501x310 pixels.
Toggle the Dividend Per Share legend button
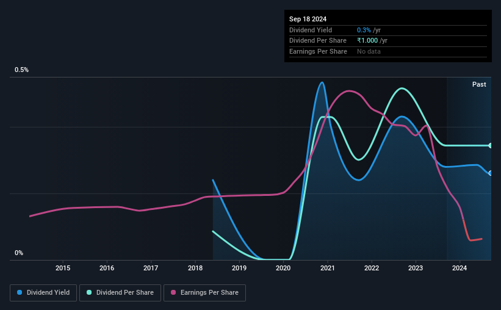click(x=120, y=293)
